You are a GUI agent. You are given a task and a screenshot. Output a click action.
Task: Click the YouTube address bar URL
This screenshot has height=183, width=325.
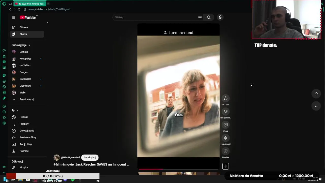pos(49,9)
